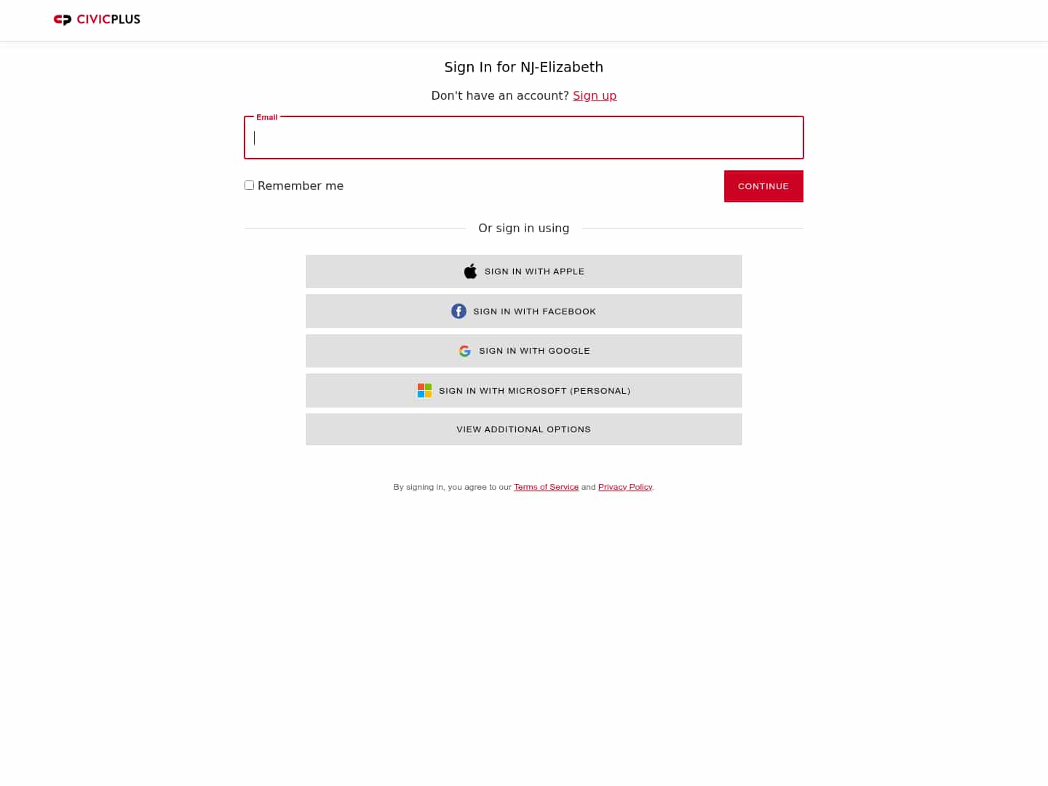Open the Terms of Service link
1048x786 pixels.
tap(546, 486)
